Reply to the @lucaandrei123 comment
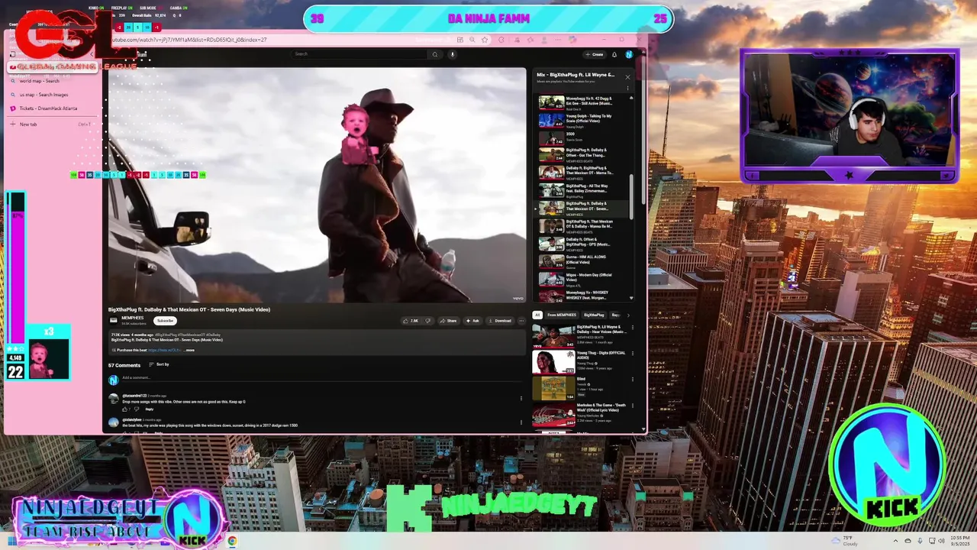Viewport: 977px width, 550px height. pyautogui.click(x=150, y=409)
